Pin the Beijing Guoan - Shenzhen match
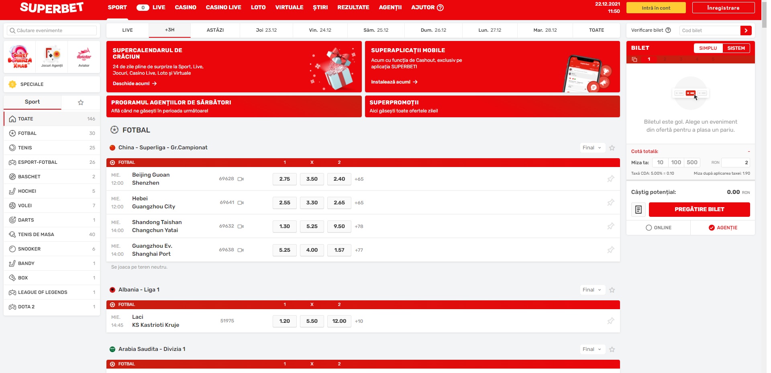This screenshot has width=771, height=373. click(x=611, y=179)
